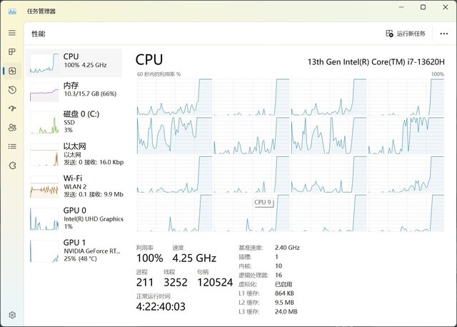The image size is (457, 327).
Task: View the Wi-Fi WLAN 2 graph
Action: coord(74,186)
